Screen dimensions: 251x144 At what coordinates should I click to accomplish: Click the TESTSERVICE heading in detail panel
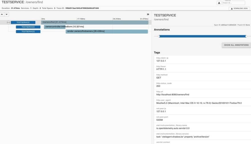(x=165, y=15)
